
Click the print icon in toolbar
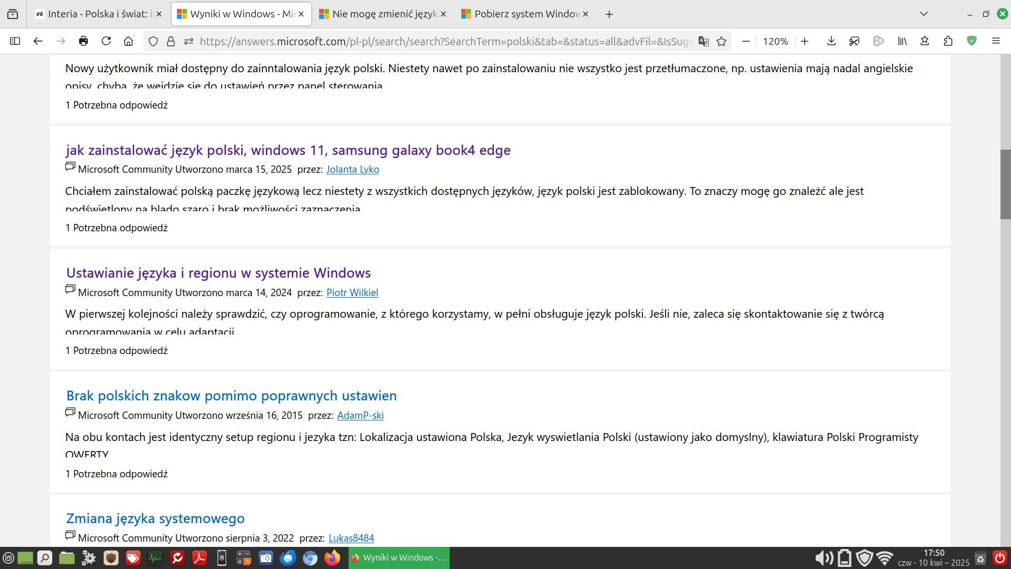tap(83, 41)
